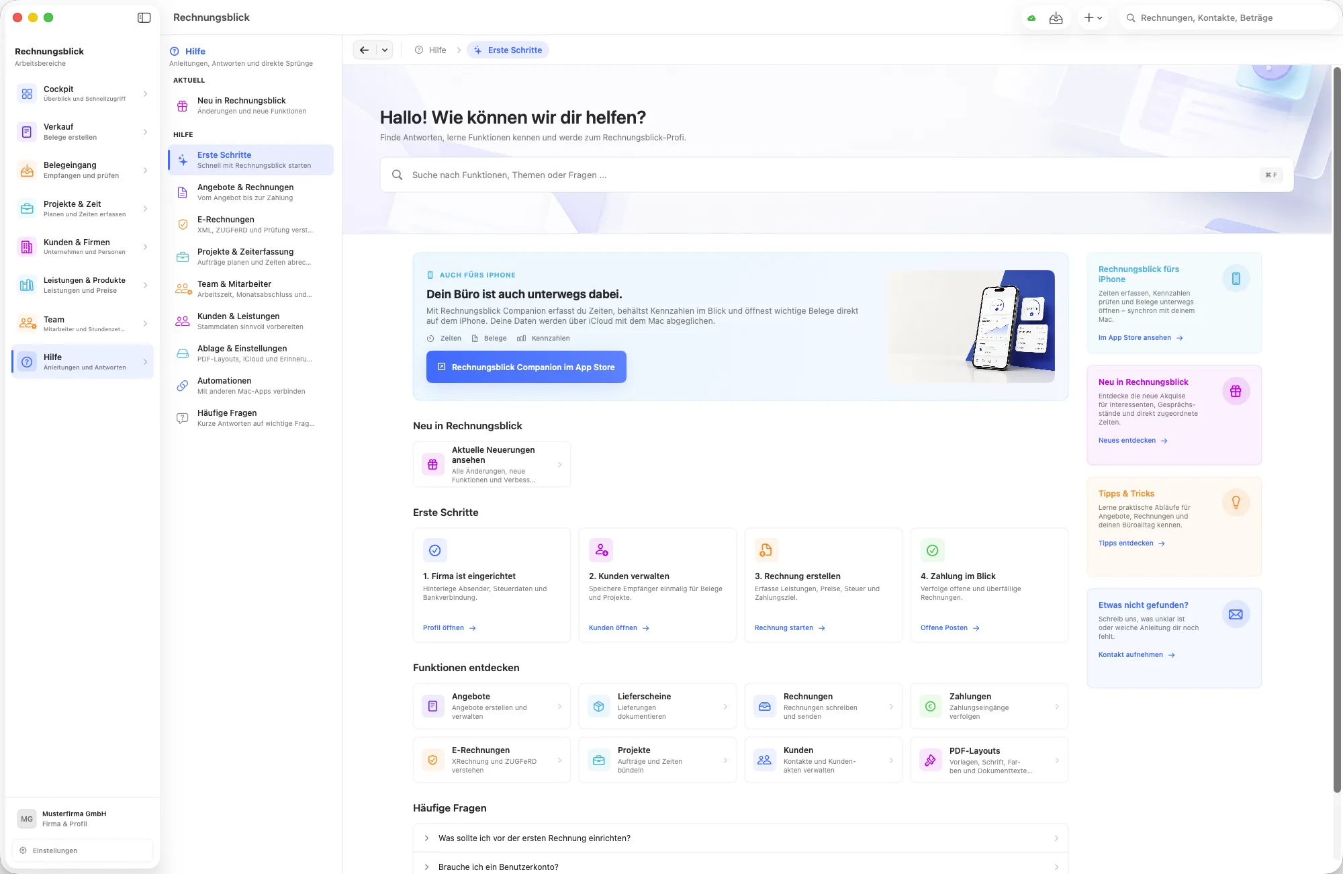The height and width of the screenshot is (874, 1343).
Task: Go back with the left arrow button
Action: pos(364,50)
